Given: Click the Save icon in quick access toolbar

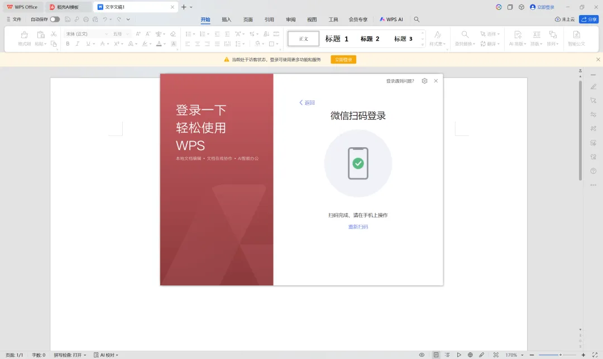Looking at the screenshot, I should point(68,19).
